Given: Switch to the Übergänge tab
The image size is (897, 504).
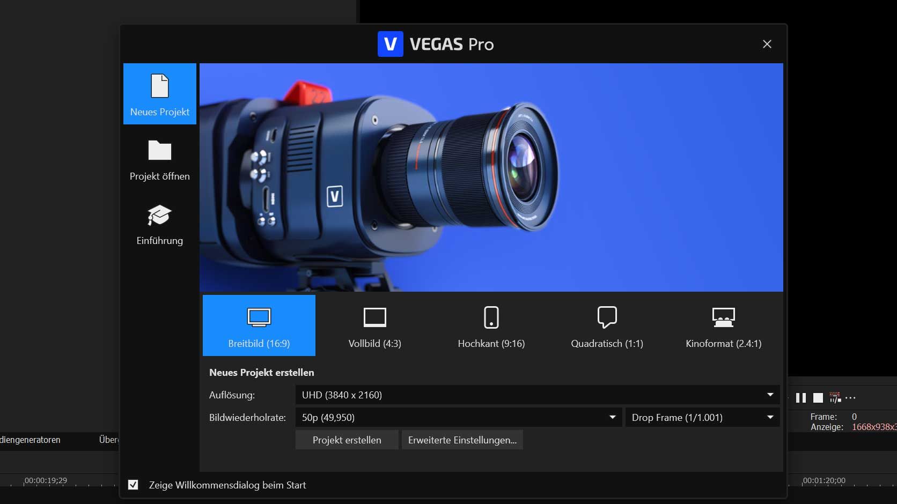Looking at the screenshot, I should point(109,440).
